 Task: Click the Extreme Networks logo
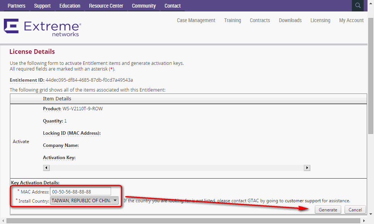[x=42, y=28]
